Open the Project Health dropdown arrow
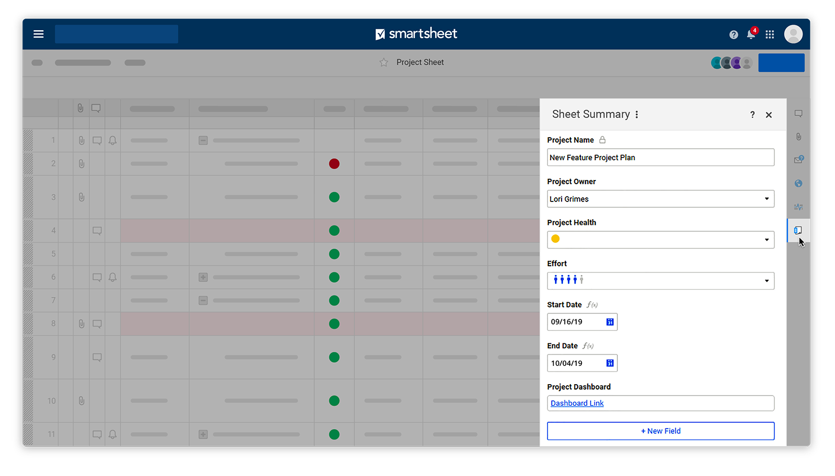Viewport: 835px width, 476px height. [x=767, y=240]
